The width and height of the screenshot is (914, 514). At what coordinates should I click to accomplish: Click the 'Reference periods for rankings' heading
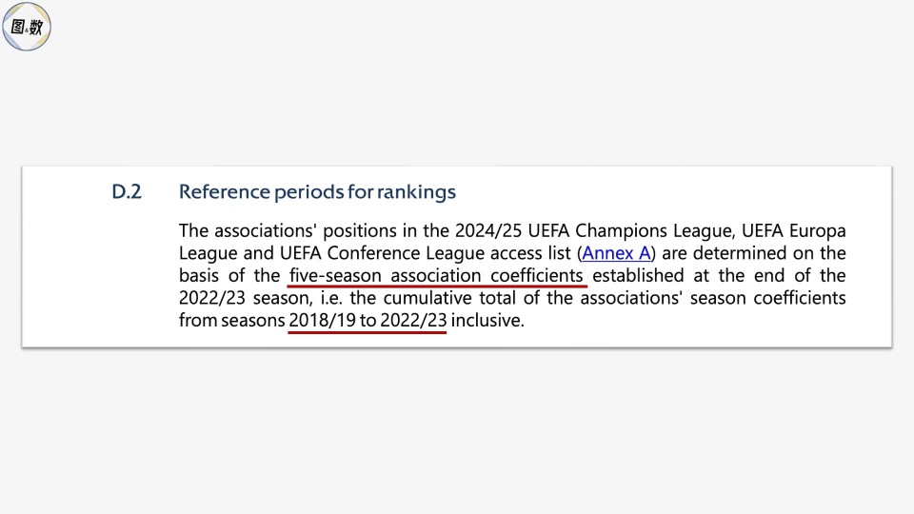click(317, 192)
